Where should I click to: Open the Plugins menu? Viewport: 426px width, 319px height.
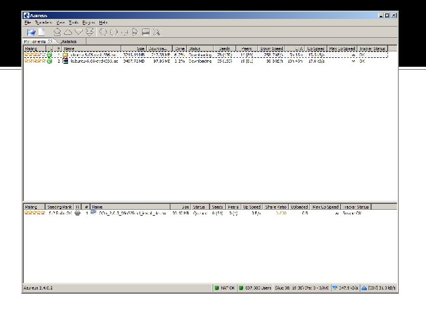click(x=89, y=22)
